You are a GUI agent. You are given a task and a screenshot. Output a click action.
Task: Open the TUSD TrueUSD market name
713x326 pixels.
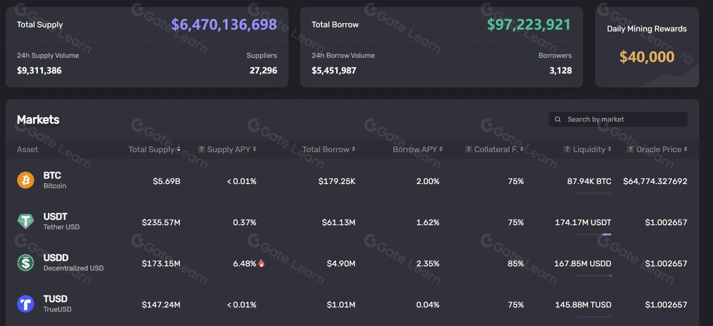pos(55,299)
